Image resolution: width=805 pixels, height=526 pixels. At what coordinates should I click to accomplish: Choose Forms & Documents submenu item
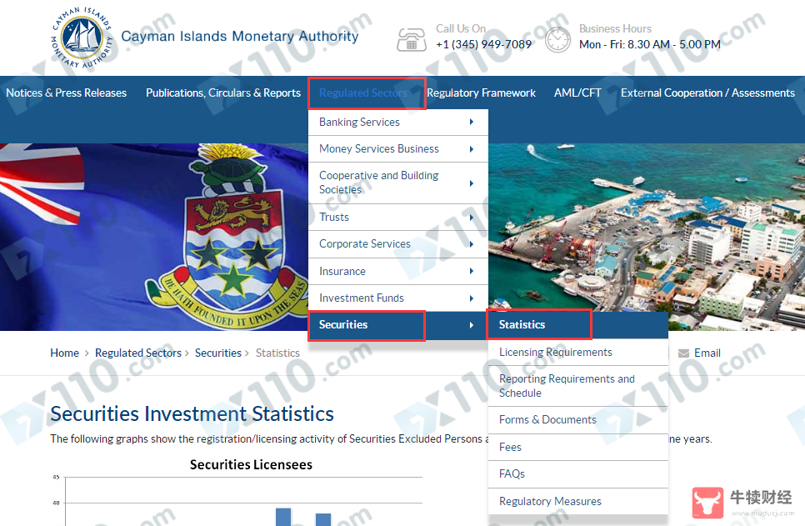pyautogui.click(x=578, y=419)
